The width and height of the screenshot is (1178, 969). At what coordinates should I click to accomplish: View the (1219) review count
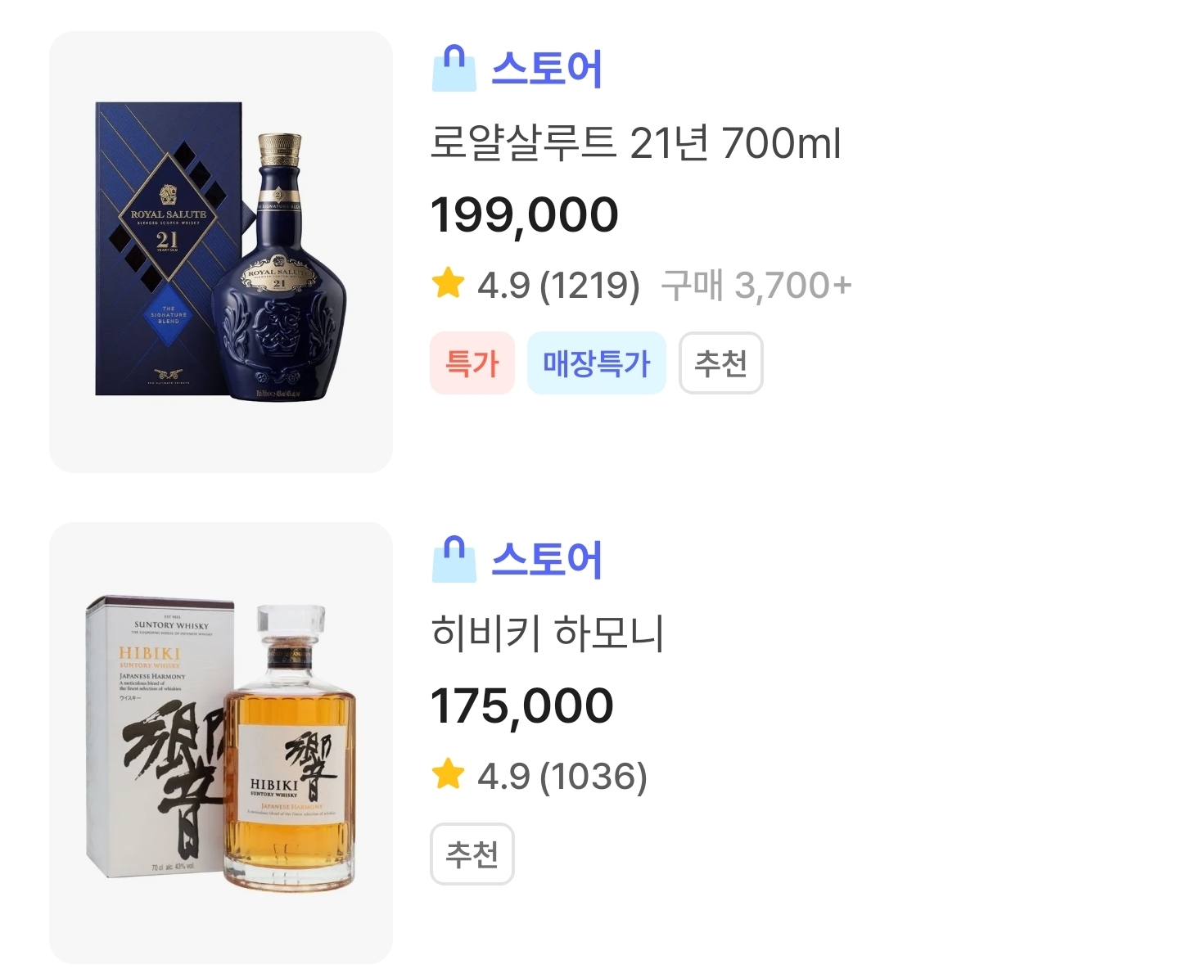(589, 286)
